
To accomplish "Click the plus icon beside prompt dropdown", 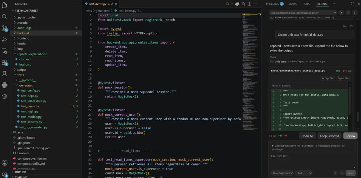I will [x=354, y=13].
